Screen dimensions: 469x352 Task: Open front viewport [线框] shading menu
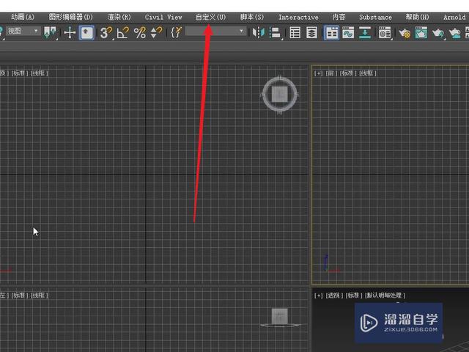(x=367, y=73)
